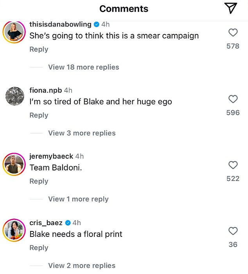Reply to jeremybaeck's Team Baldoni comment
Viewport: 248px width, 274px height.
click(39, 181)
